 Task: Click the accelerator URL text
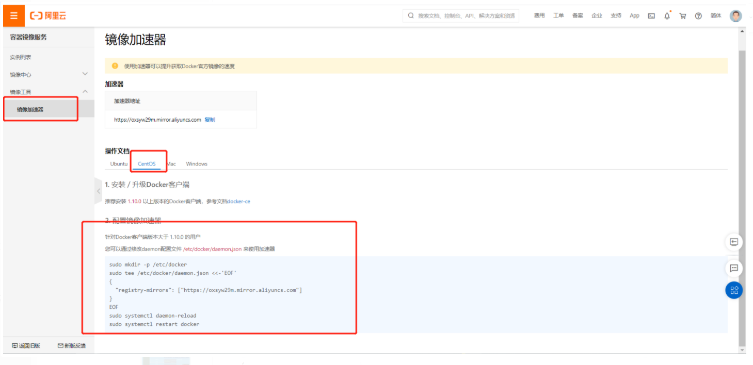(x=157, y=120)
